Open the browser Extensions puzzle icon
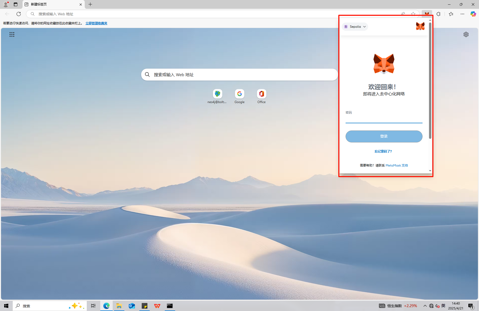Screen dimensions: 479x311 click(x=438, y=14)
